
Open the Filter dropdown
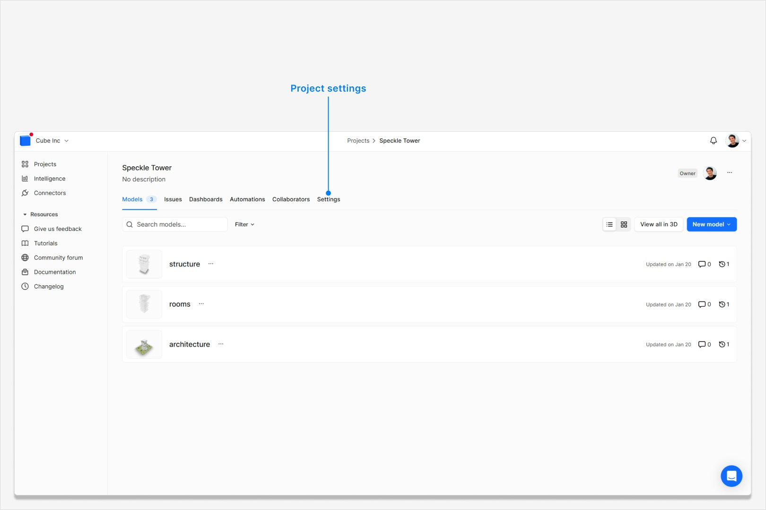[x=244, y=224]
